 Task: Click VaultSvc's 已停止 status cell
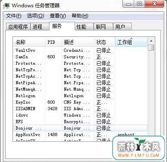click(x=104, y=50)
